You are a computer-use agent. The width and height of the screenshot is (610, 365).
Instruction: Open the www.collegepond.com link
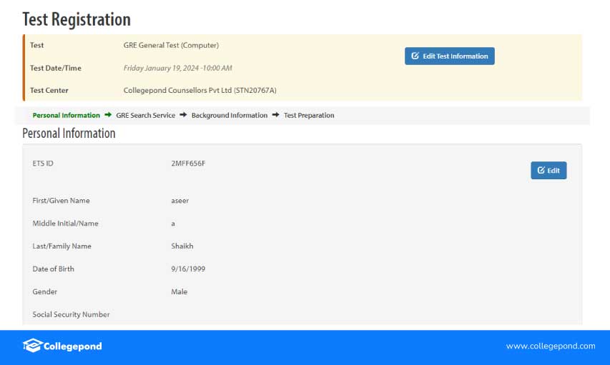coord(550,346)
